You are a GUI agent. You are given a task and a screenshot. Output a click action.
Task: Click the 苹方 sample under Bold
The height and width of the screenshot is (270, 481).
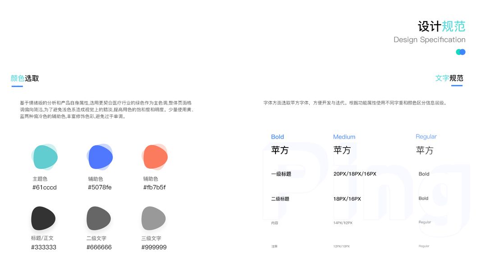pos(280,150)
